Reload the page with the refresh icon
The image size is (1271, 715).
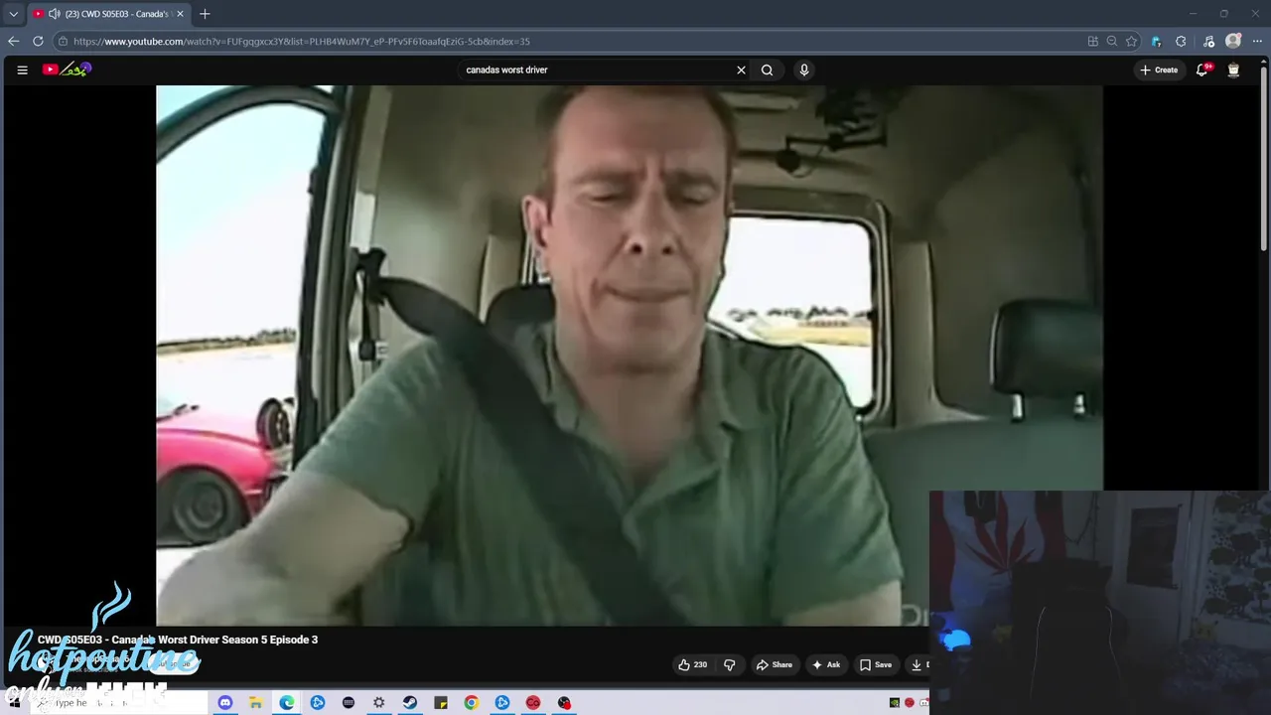tap(38, 41)
